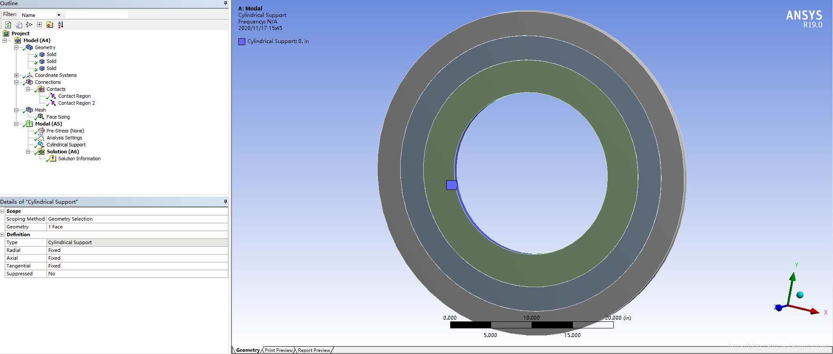Select the Coordinate Systems triad icon

29,75
